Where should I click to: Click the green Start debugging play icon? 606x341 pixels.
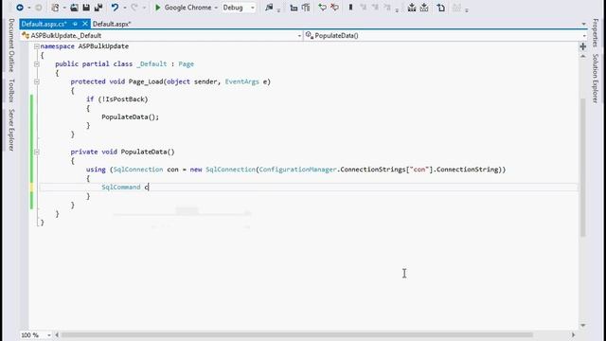[x=158, y=8]
